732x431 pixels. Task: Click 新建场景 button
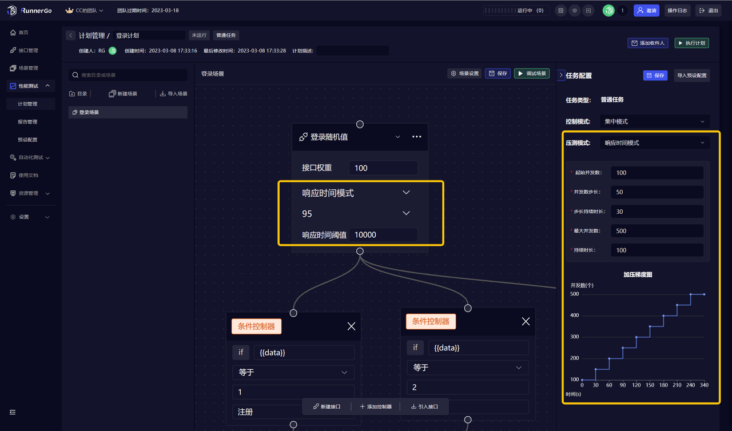pos(123,94)
